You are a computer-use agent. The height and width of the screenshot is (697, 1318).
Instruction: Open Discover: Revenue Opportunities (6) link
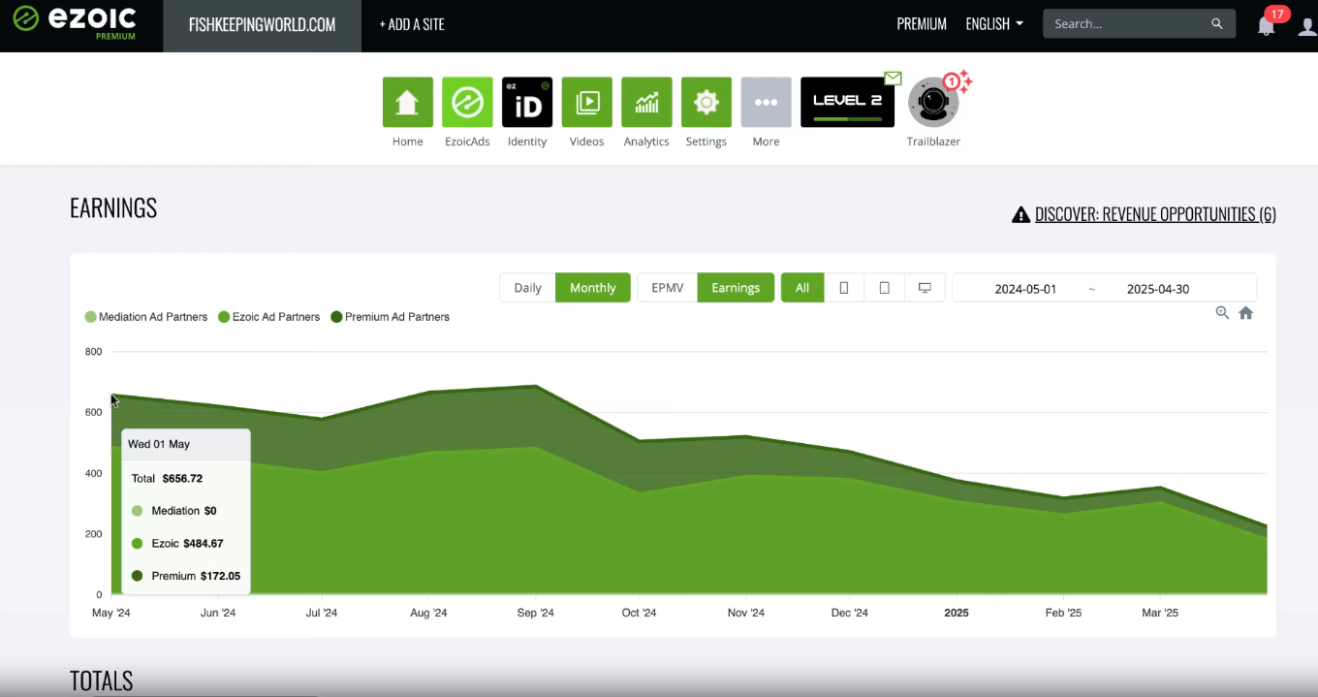click(1155, 214)
